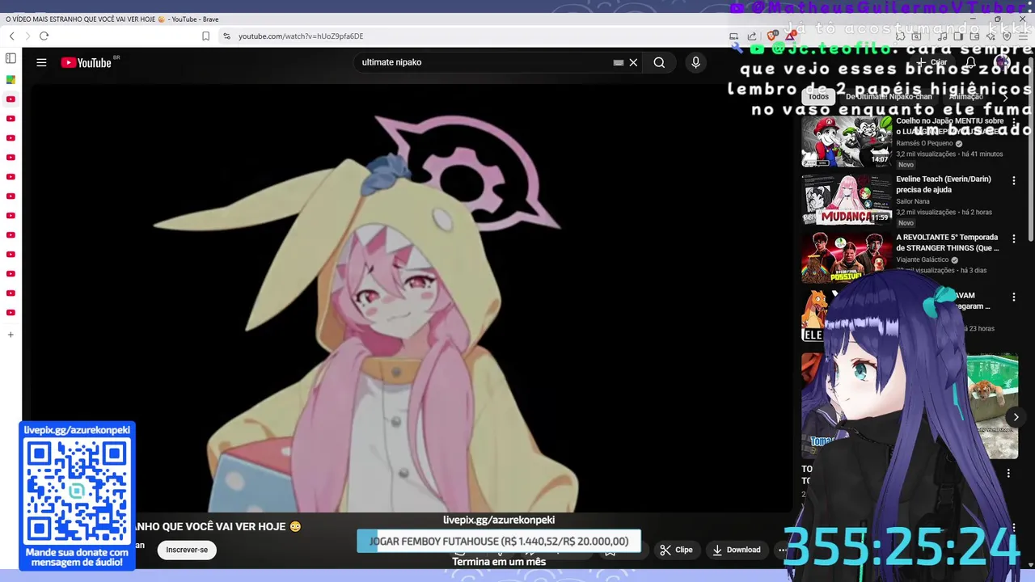Open the 'Coelho no Japão MENTIU sobre' title
The height and width of the screenshot is (582, 1035).
[x=950, y=126]
